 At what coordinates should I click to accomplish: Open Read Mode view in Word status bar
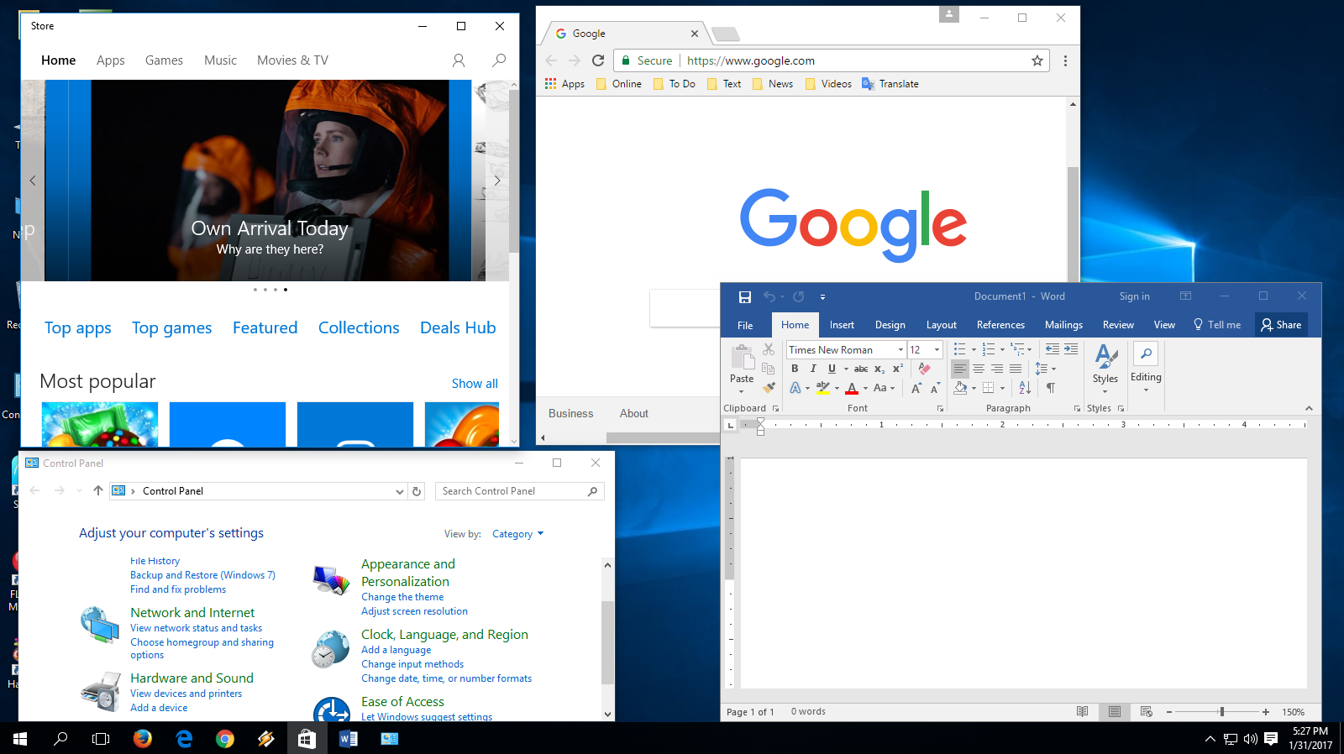pyautogui.click(x=1083, y=711)
